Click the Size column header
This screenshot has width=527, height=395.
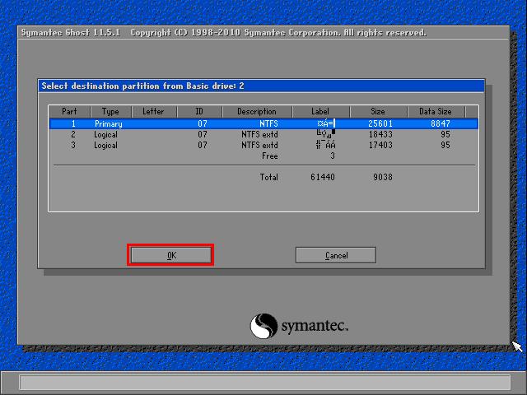pos(378,112)
